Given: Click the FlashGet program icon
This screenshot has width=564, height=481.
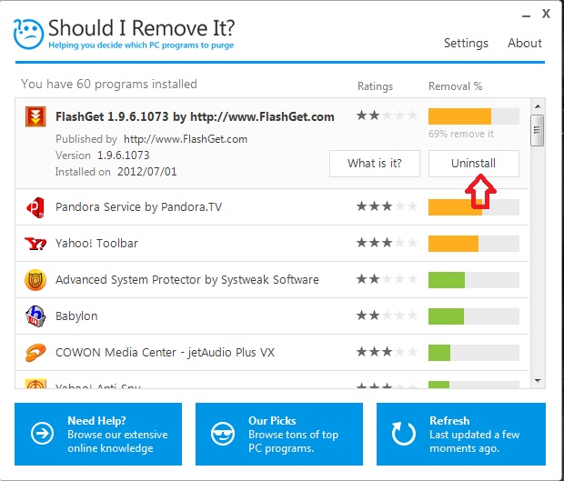Looking at the screenshot, I should pos(35,116).
